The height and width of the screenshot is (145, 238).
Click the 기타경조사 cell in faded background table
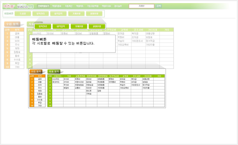tap(138, 41)
